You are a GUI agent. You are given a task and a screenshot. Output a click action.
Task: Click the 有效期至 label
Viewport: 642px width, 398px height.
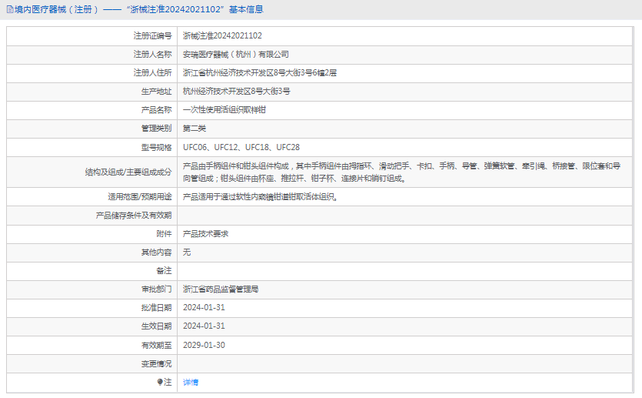(156, 346)
